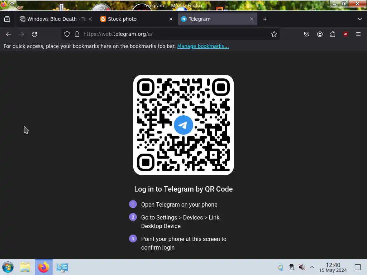This screenshot has height=275, width=367.
Task: Close the Firefox window
Action: [x=358, y=4]
